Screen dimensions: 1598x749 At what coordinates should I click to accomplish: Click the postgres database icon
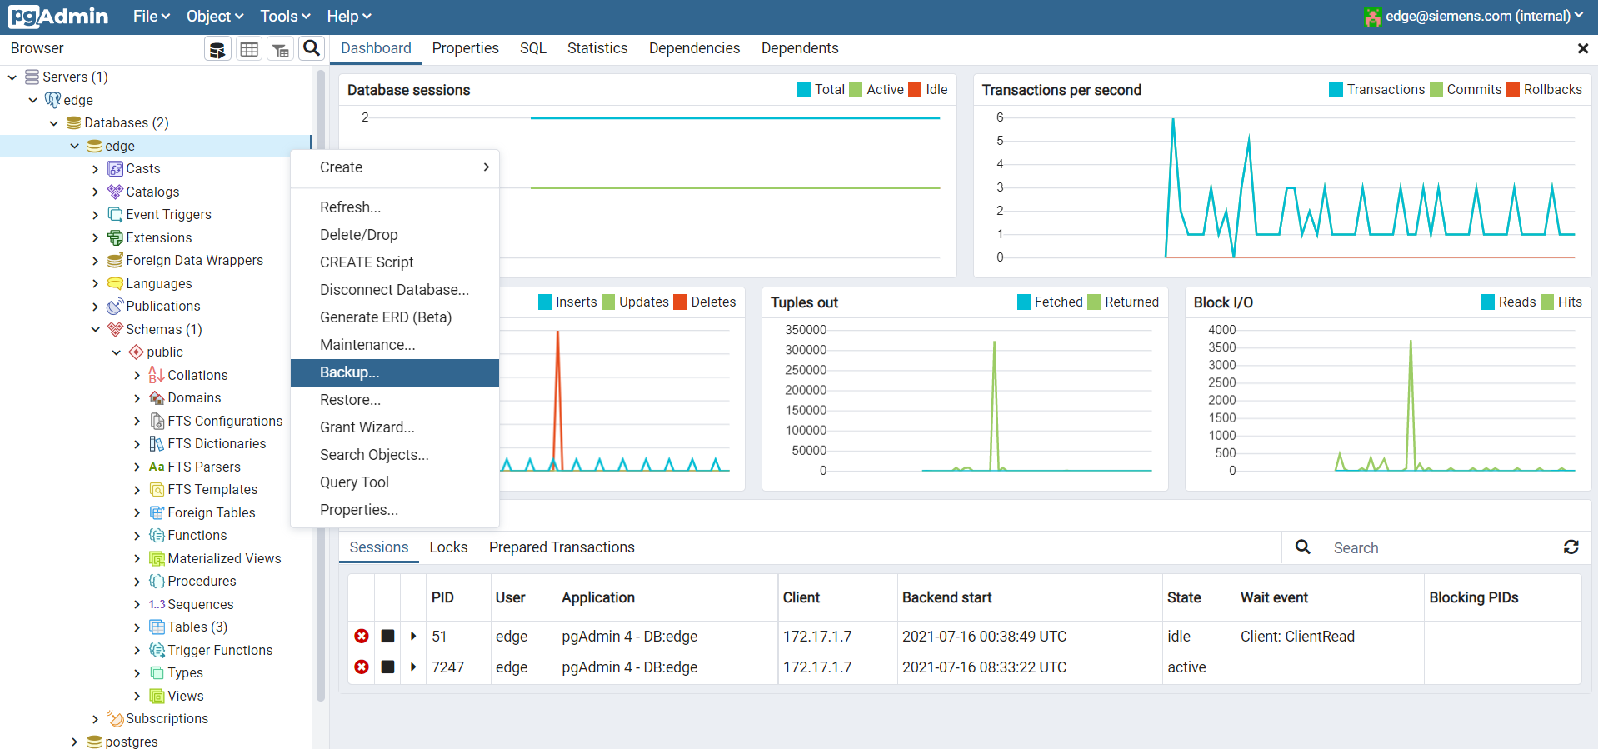click(x=95, y=742)
